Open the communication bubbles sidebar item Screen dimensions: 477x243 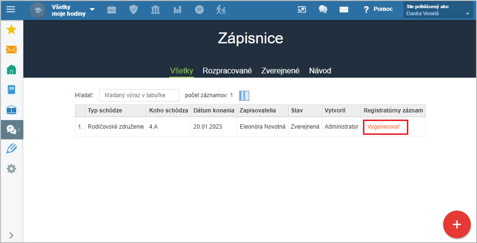click(12, 130)
